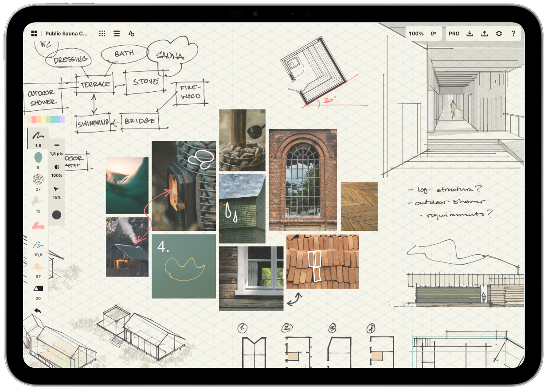548x390 pixels.
Task: Open the Help question mark
Action: tap(513, 34)
